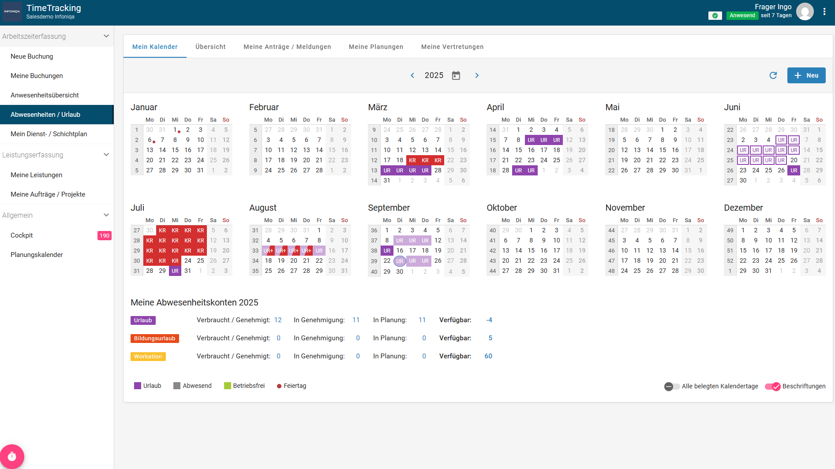Click the orange Bildungsurlaub account label
Image resolution: width=835 pixels, height=469 pixels.
[x=154, y=339]
